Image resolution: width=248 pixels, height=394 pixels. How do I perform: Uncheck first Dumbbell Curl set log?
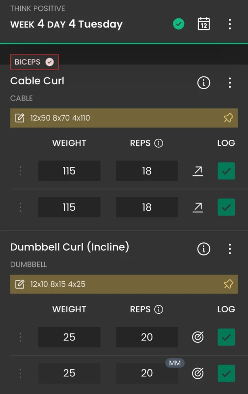pos(226,337)
